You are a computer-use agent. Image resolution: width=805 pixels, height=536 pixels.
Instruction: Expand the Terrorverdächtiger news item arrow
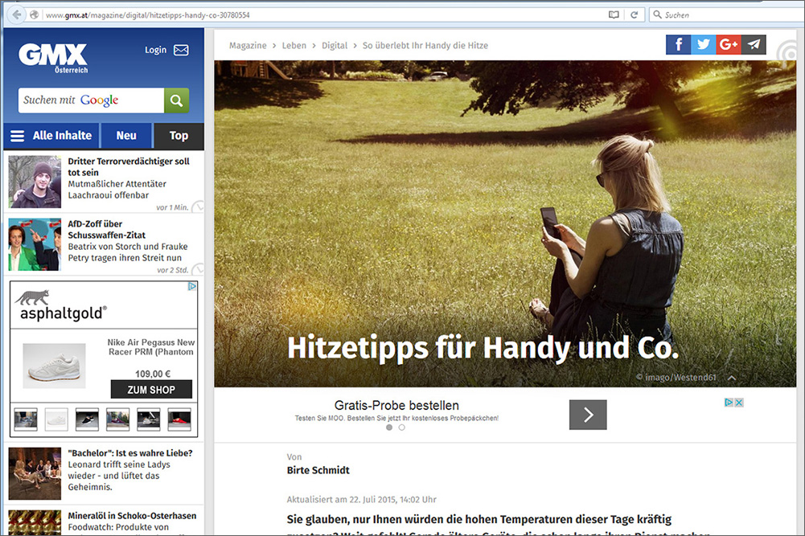pyautogui.click(x=198, y=207)
